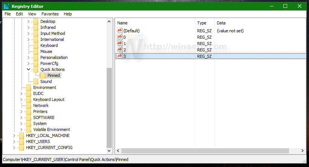The image size is (309, 167).
Task: Open the File menu
Action: click(x=8, y=14)
